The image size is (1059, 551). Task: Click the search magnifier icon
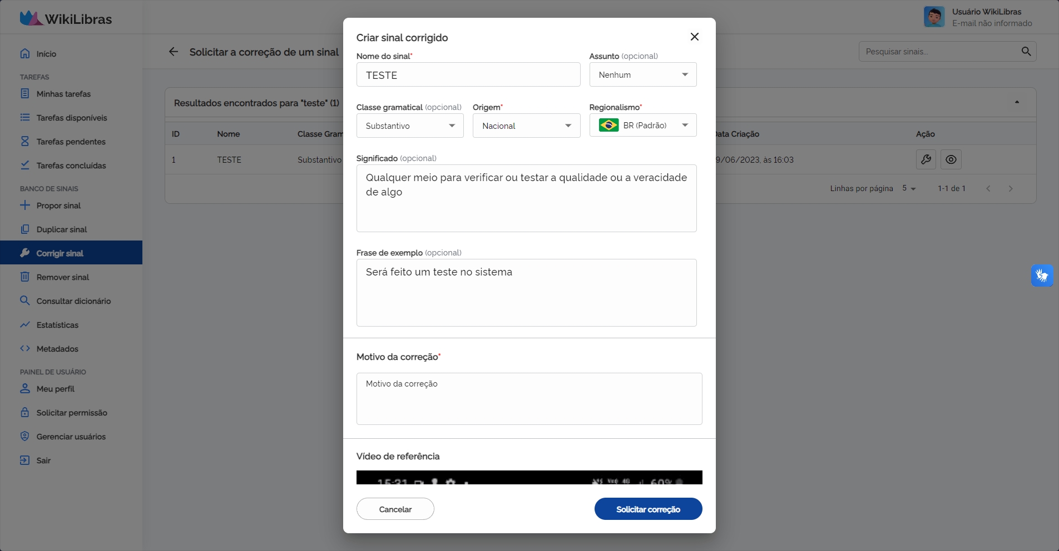(1026, 51)
